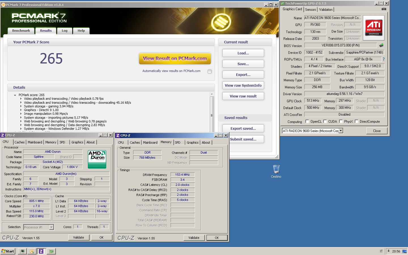
Task: Click the orange PCMark taskbar icon
Action: (32, 251)
